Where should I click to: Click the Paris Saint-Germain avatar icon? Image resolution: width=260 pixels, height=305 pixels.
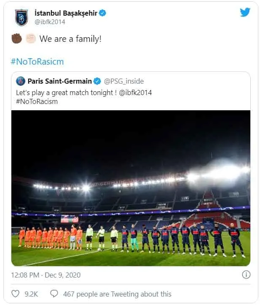(21, 81)
